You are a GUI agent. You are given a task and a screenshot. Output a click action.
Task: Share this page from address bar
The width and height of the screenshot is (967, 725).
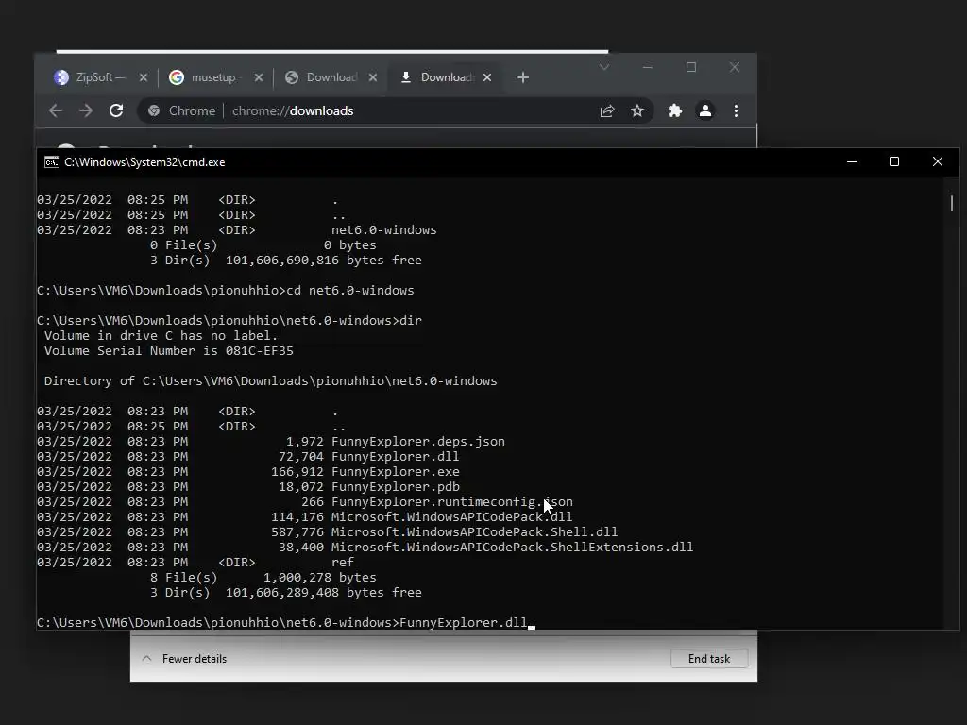click(607, 110)
